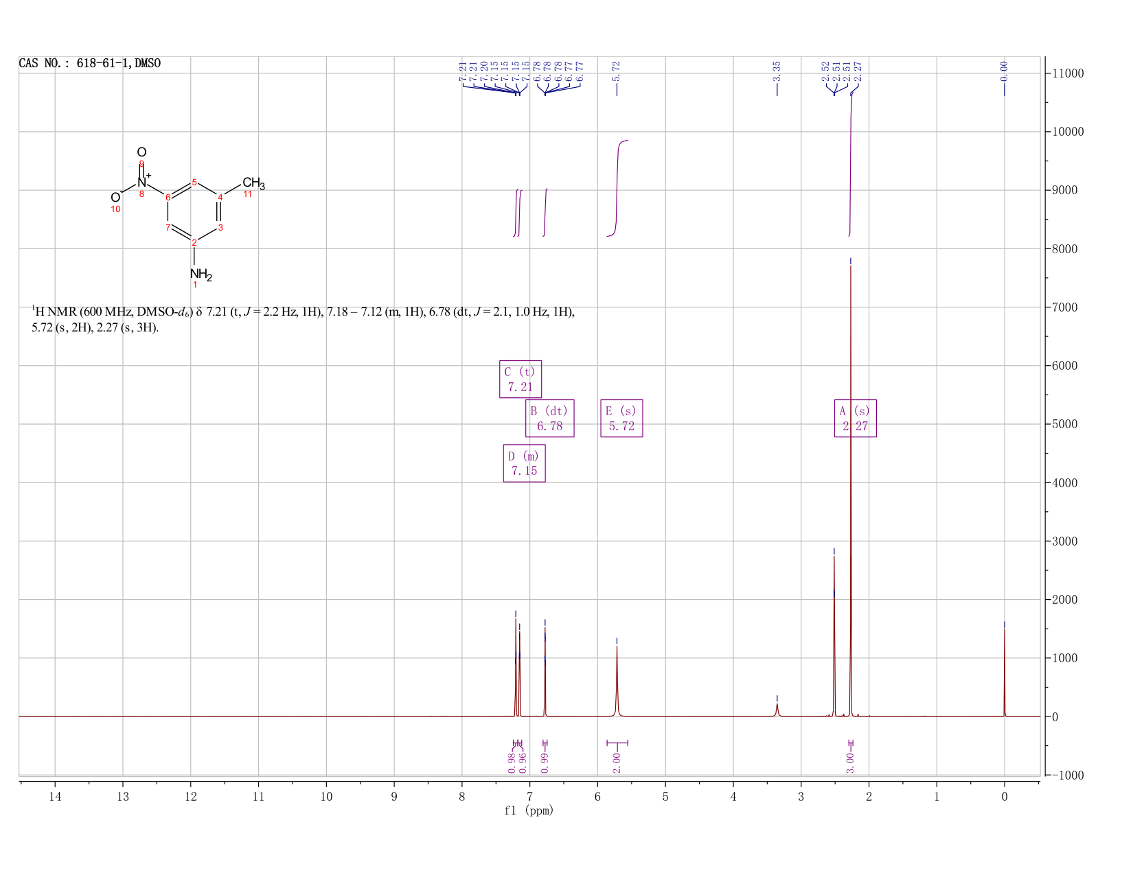Click the CH3 group in the structure
Image resolution: width=1133 pixels, height=875 pixels.
[253, 183]
